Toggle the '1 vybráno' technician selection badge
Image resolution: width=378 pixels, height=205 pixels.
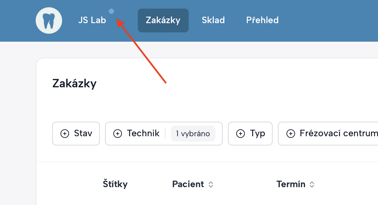point(193,134)
